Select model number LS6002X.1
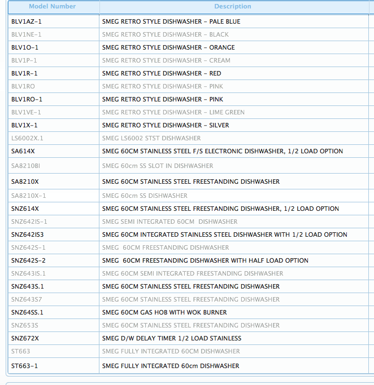 [27, 139]
